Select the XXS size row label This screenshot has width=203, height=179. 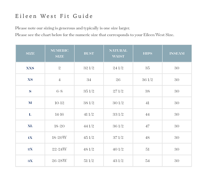30,68
